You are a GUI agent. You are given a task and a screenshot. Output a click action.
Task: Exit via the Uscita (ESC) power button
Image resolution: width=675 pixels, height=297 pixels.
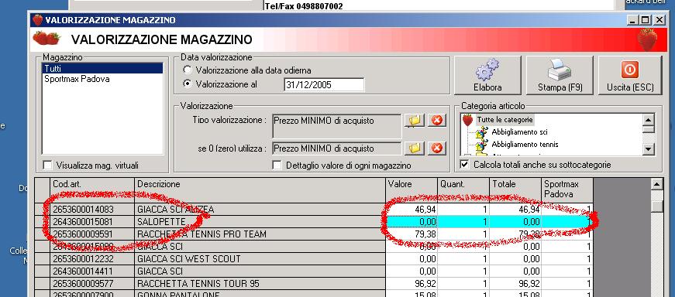point(630,75)
